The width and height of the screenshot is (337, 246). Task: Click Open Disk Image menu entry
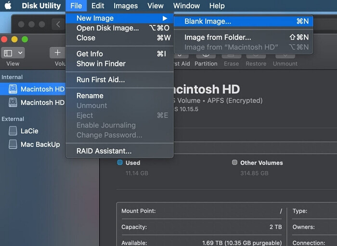[107, 28]
